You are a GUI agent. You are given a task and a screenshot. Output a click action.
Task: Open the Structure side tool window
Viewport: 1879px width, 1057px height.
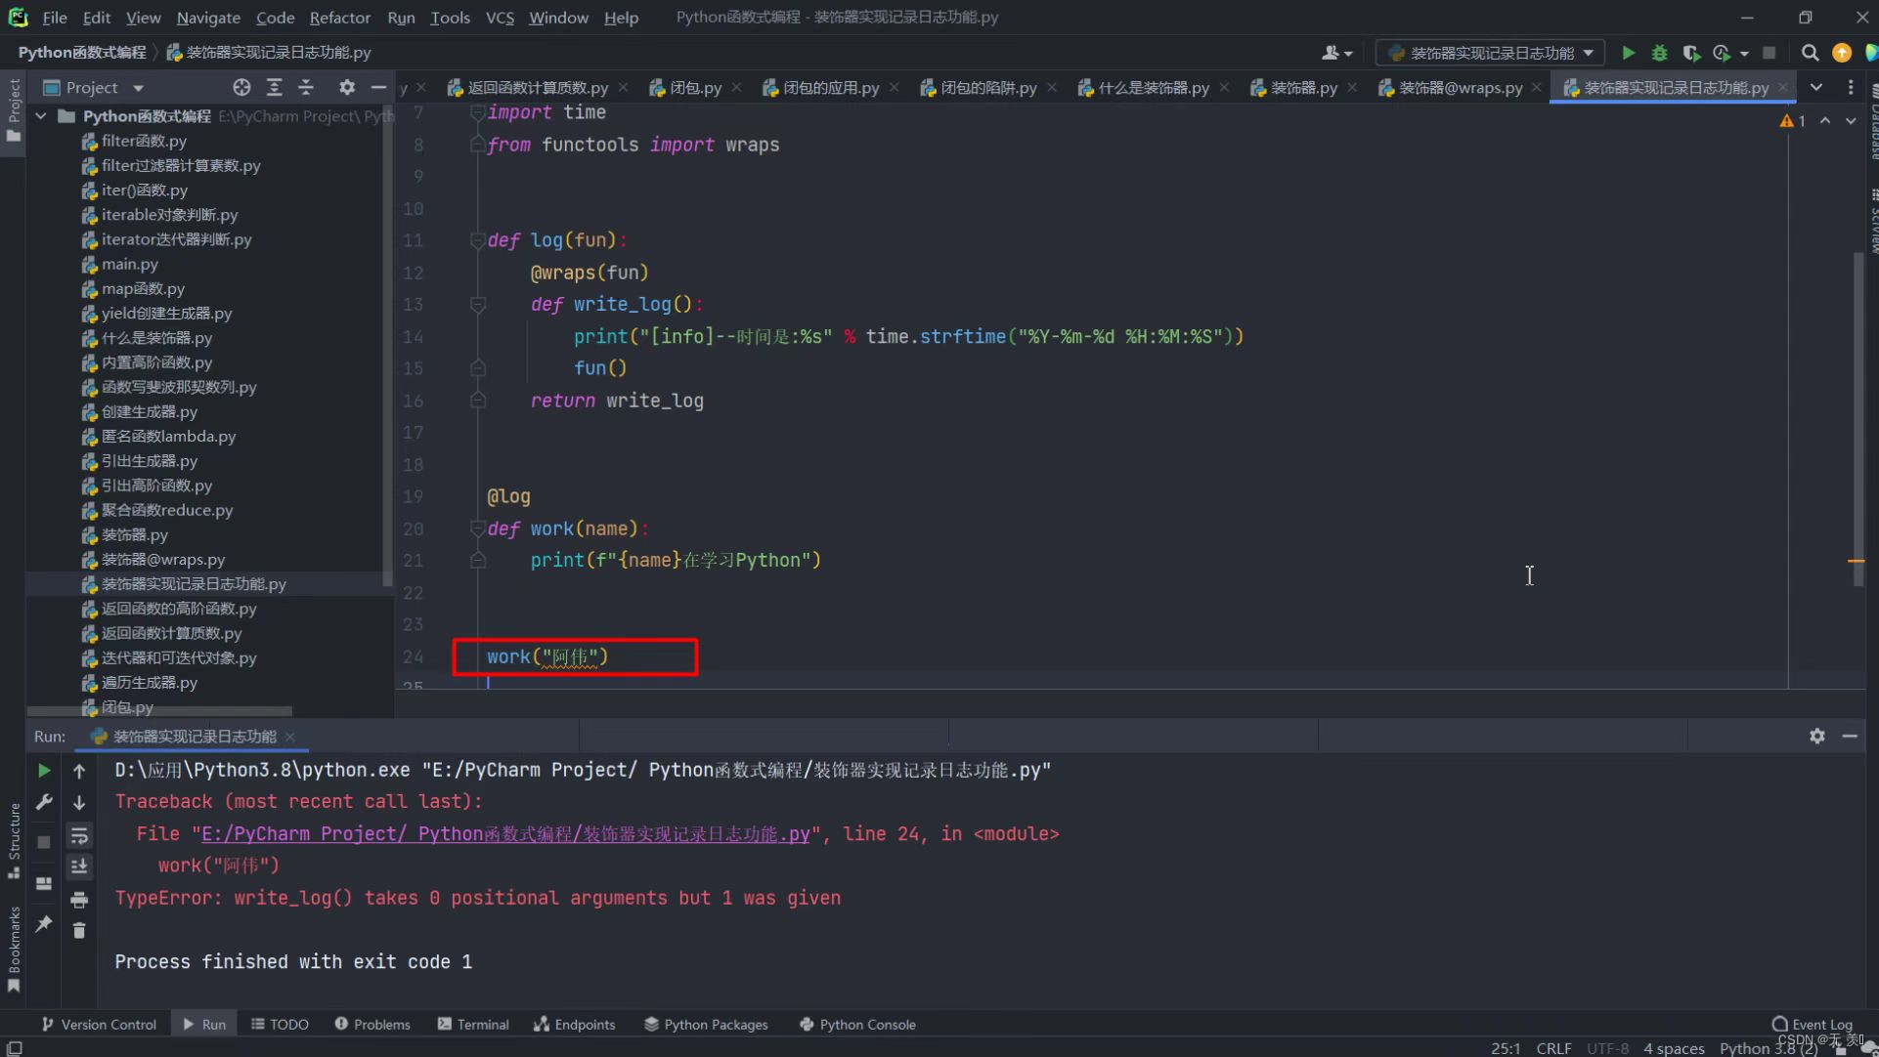point(14,840)
